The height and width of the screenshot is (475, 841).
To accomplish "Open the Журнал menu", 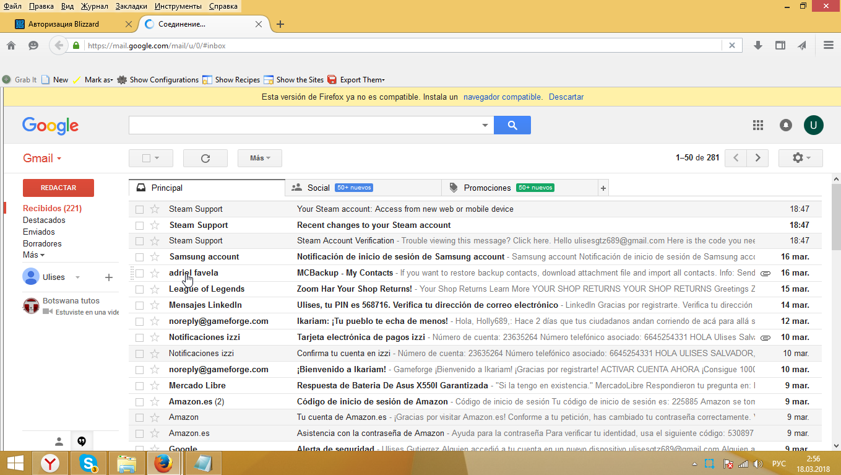I will [94, 6].
